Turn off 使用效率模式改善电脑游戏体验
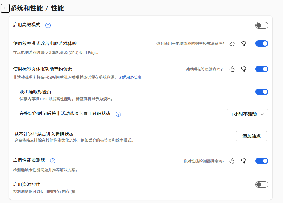Screen dimensions: 283x203 [x=262, y=43]
